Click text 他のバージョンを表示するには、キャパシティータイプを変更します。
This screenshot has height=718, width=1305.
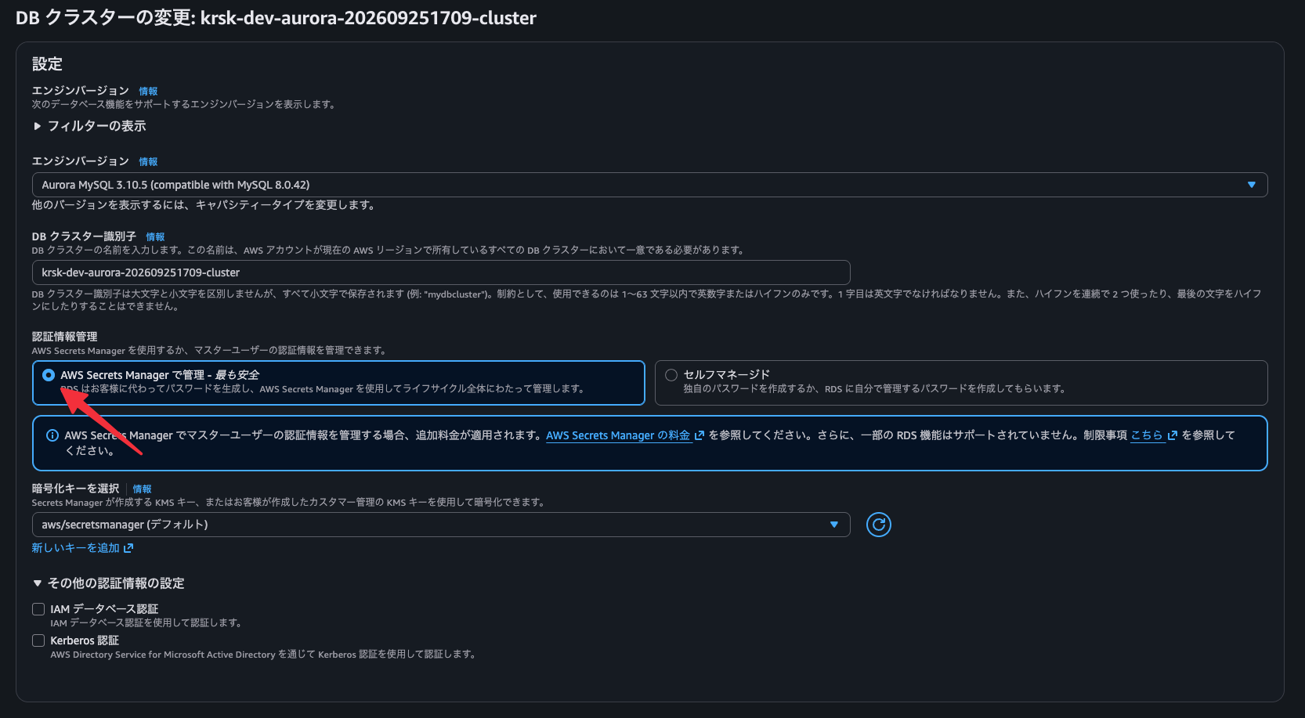(204, 205)
